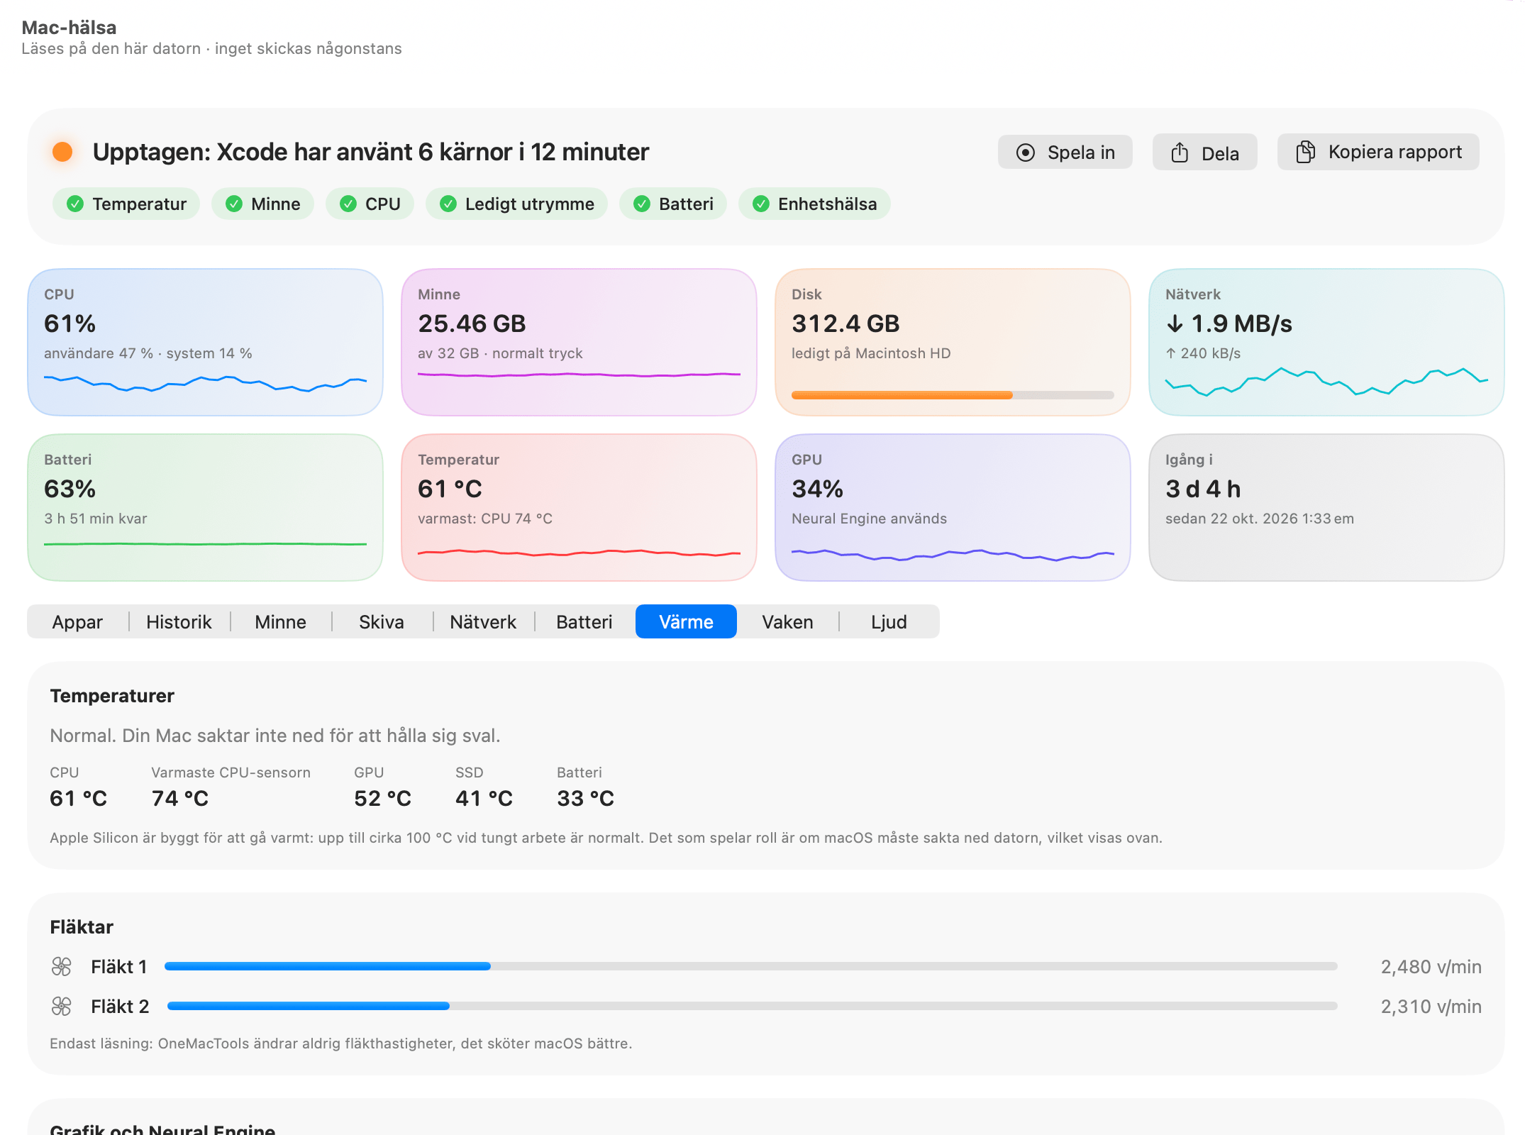Switch to the Nätverk tab
1525x1135 pixels.
click(x=483, y=622)
